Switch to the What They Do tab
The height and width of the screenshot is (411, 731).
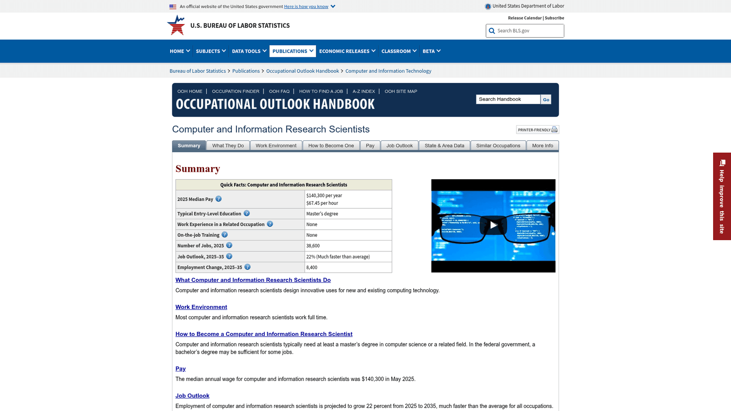tap(228, 146)
